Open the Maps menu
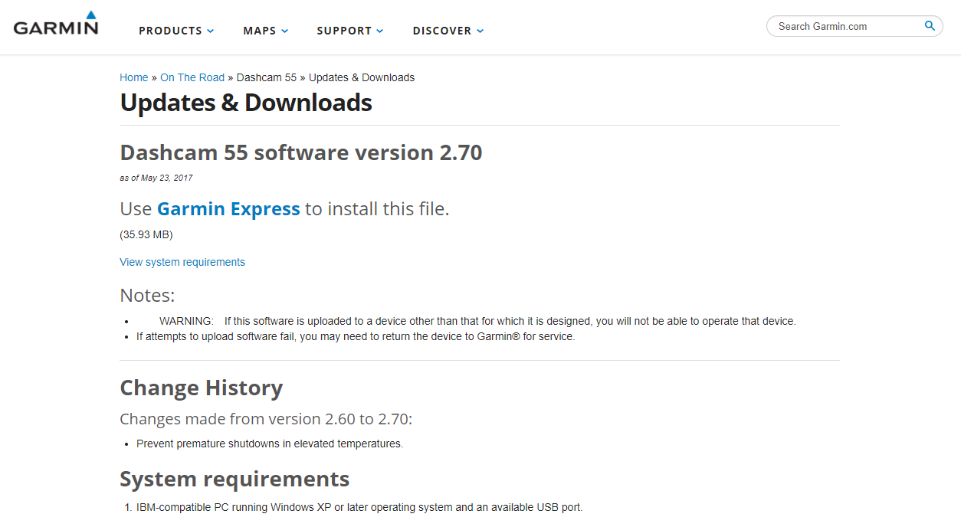The image size is (961, 527). [x=266, y=31]
